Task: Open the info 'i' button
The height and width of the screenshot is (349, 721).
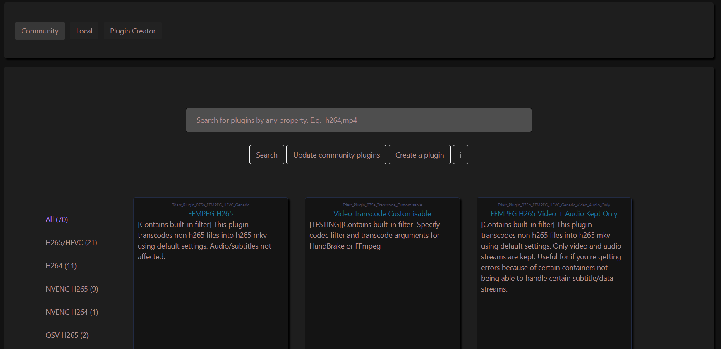Action: pos(460,155)
